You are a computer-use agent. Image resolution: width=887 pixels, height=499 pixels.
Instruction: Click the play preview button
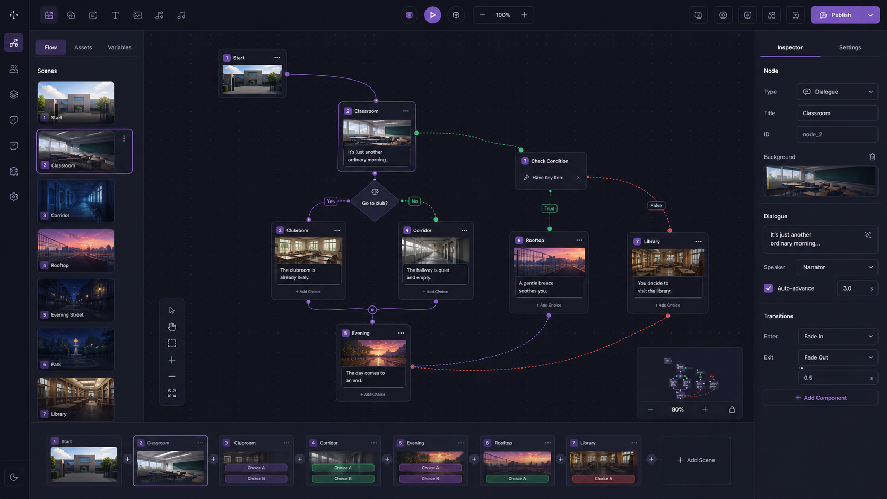coord(432,15)
